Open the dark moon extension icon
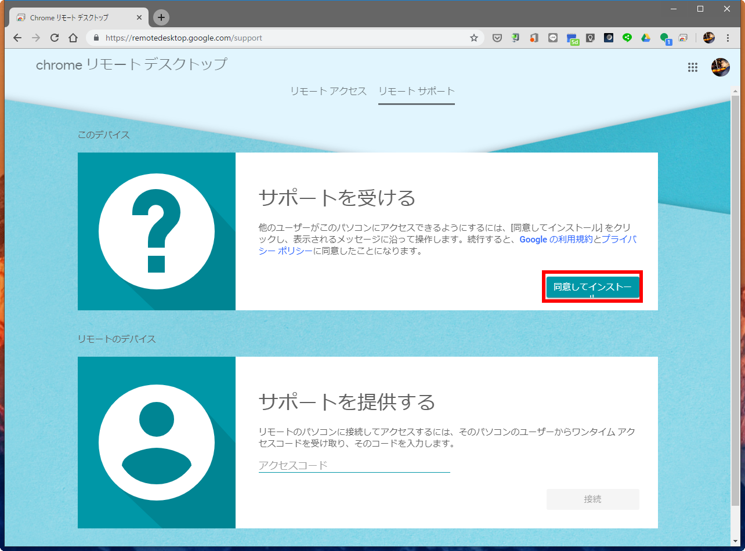The width and height of the screenshot is (745, 551). pos(609,38)
